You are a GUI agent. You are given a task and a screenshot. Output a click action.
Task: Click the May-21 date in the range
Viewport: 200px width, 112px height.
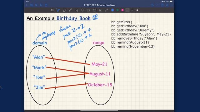point(99,64)
